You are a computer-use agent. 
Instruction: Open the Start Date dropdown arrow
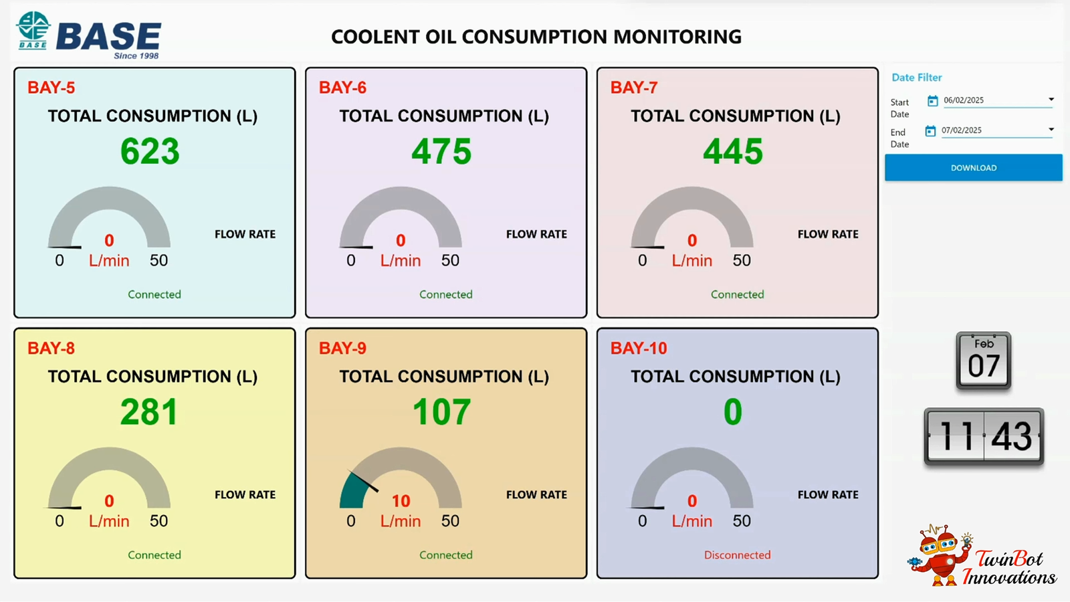point(1051,100)
